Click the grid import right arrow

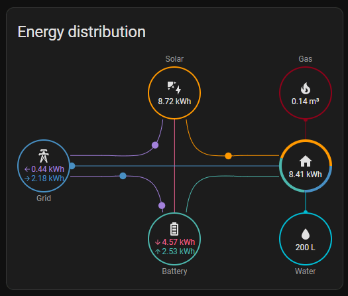[27, 179]
